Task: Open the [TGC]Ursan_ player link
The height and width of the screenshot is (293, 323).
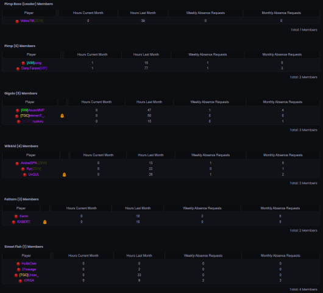Action: [x=29, y=275]
